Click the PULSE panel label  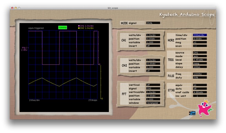click(171, 76)
